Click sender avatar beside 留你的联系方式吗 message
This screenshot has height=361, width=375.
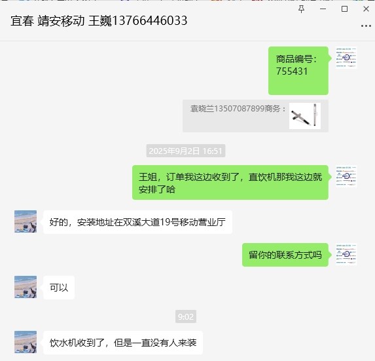coord(346,254)
